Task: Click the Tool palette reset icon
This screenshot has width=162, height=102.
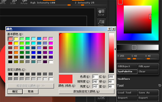Action: click(x=160, y=85)
